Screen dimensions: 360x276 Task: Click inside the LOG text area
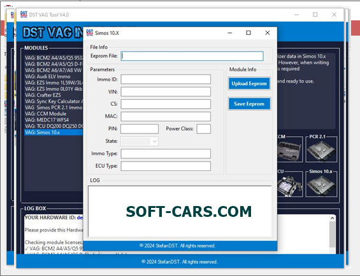click(180, 211)
